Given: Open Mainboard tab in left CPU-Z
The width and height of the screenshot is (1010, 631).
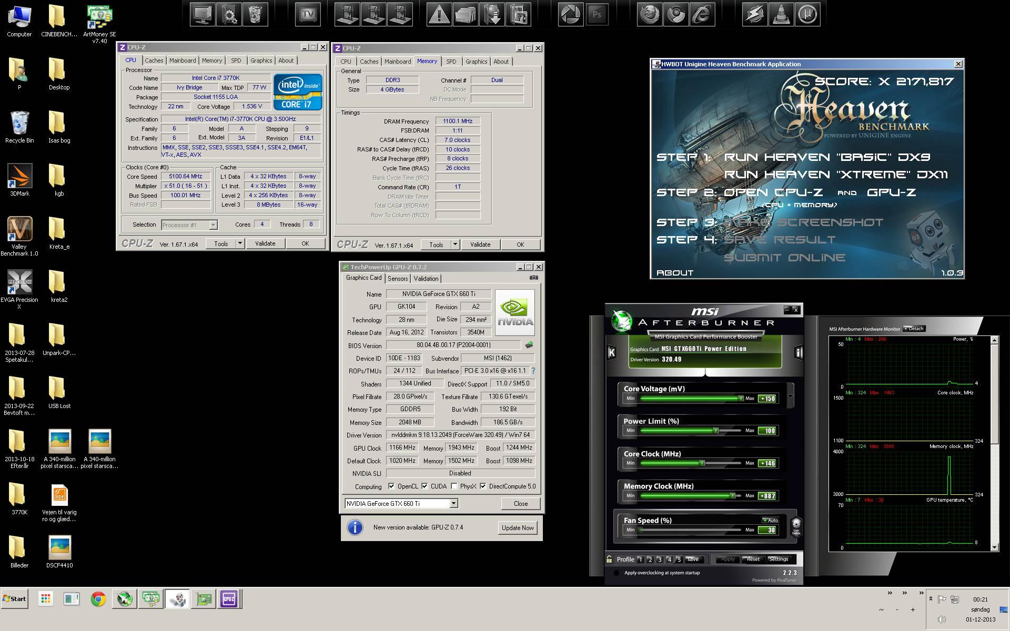Looking at the screenshot, I should click(x=182, y=60).
